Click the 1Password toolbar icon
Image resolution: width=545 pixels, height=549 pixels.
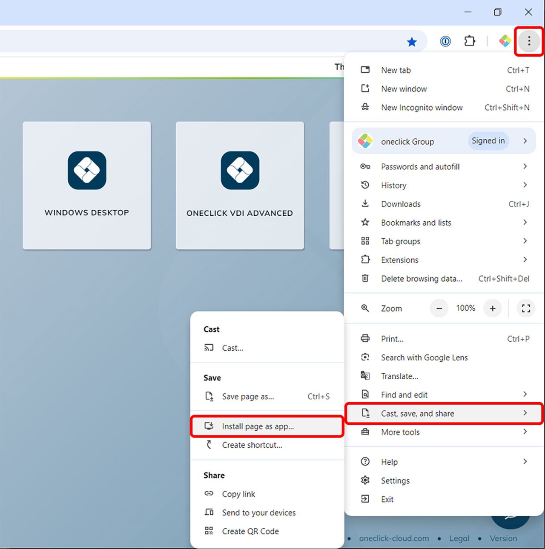click(x=445, y=41)
